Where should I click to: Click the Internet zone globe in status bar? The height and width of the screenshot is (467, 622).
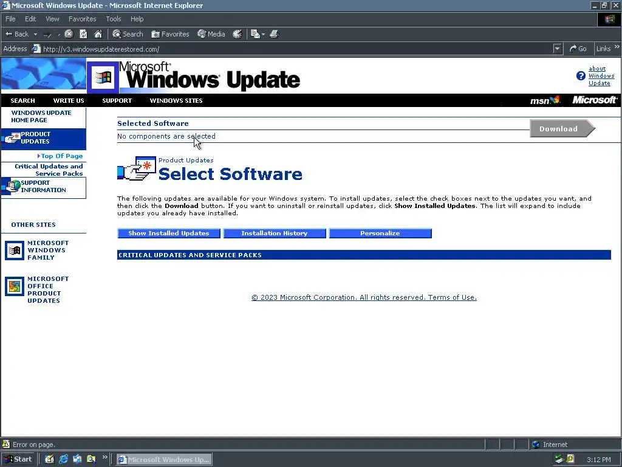click(x=536, y=445)
